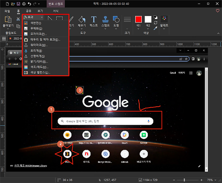Select 색반전 from effects menu
The image size is (222, 183).
[46, 23]
